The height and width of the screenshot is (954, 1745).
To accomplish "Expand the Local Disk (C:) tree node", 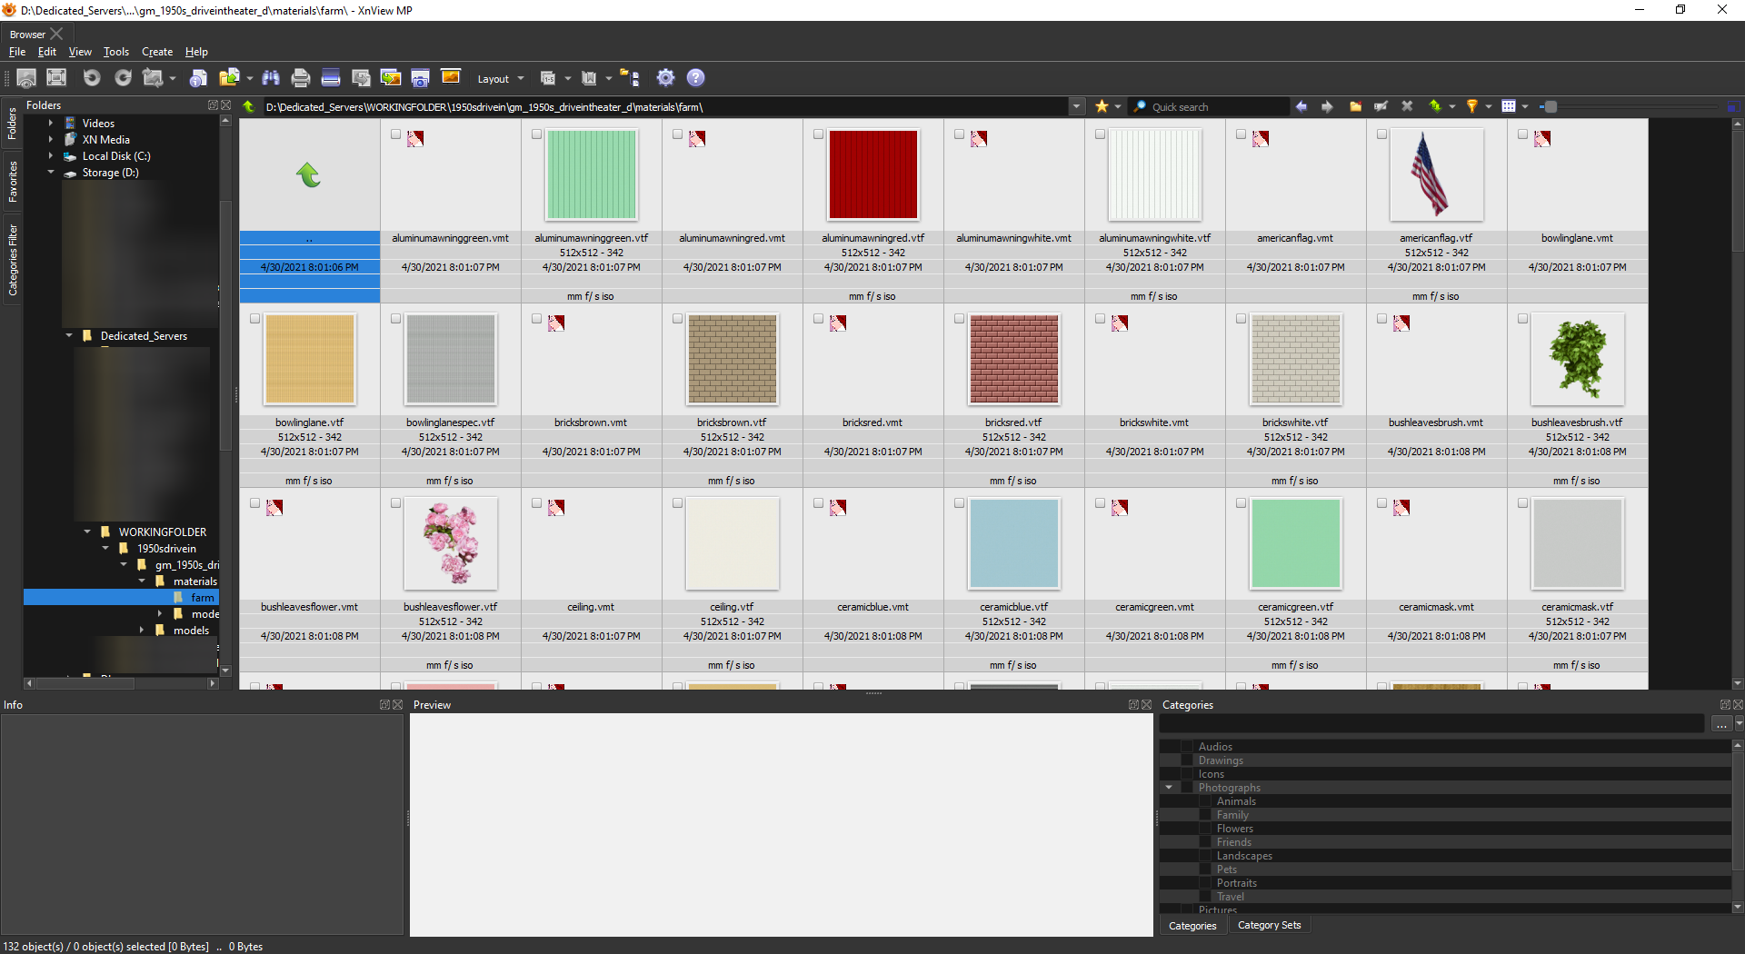I will point(51,156).
